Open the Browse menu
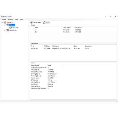This screenshot has height=118, width=118. pos(10,19)
